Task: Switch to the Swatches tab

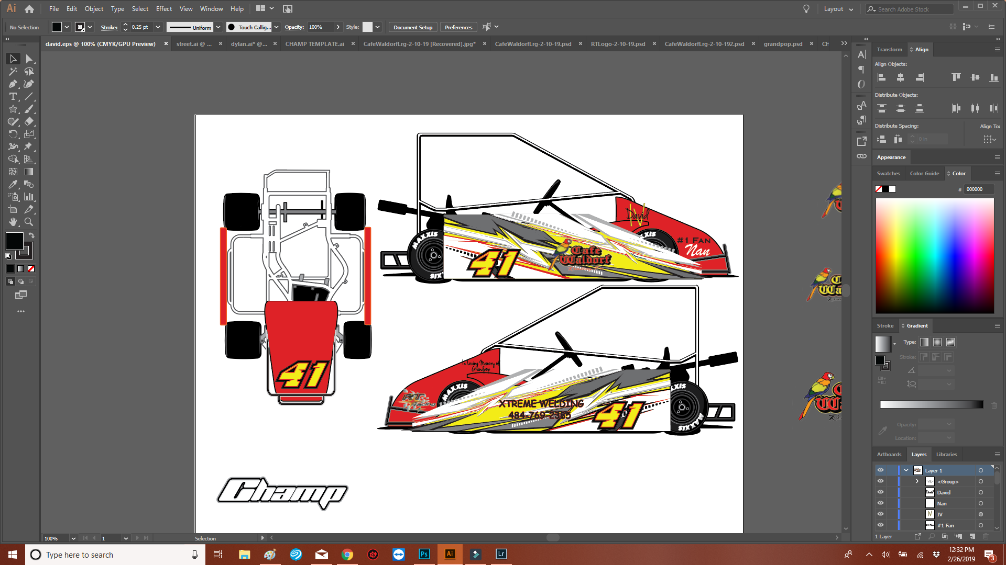Action: [888, 174]
